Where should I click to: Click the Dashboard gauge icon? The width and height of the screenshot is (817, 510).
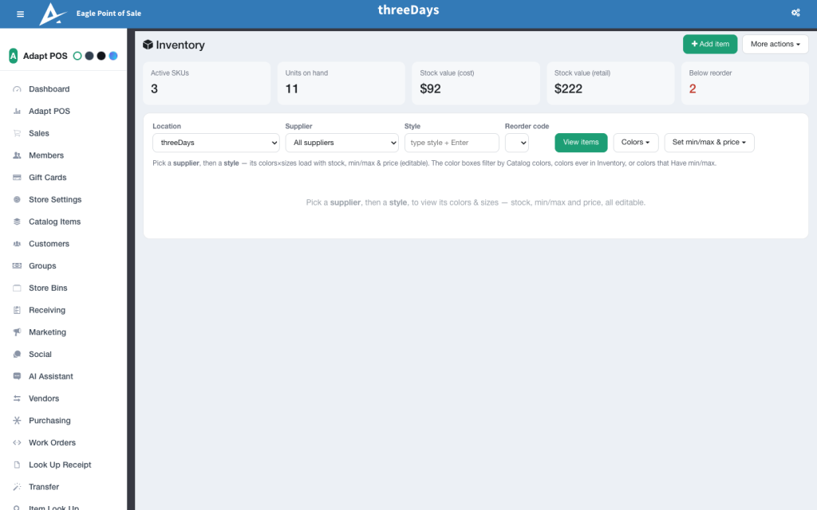pos(17,89)
